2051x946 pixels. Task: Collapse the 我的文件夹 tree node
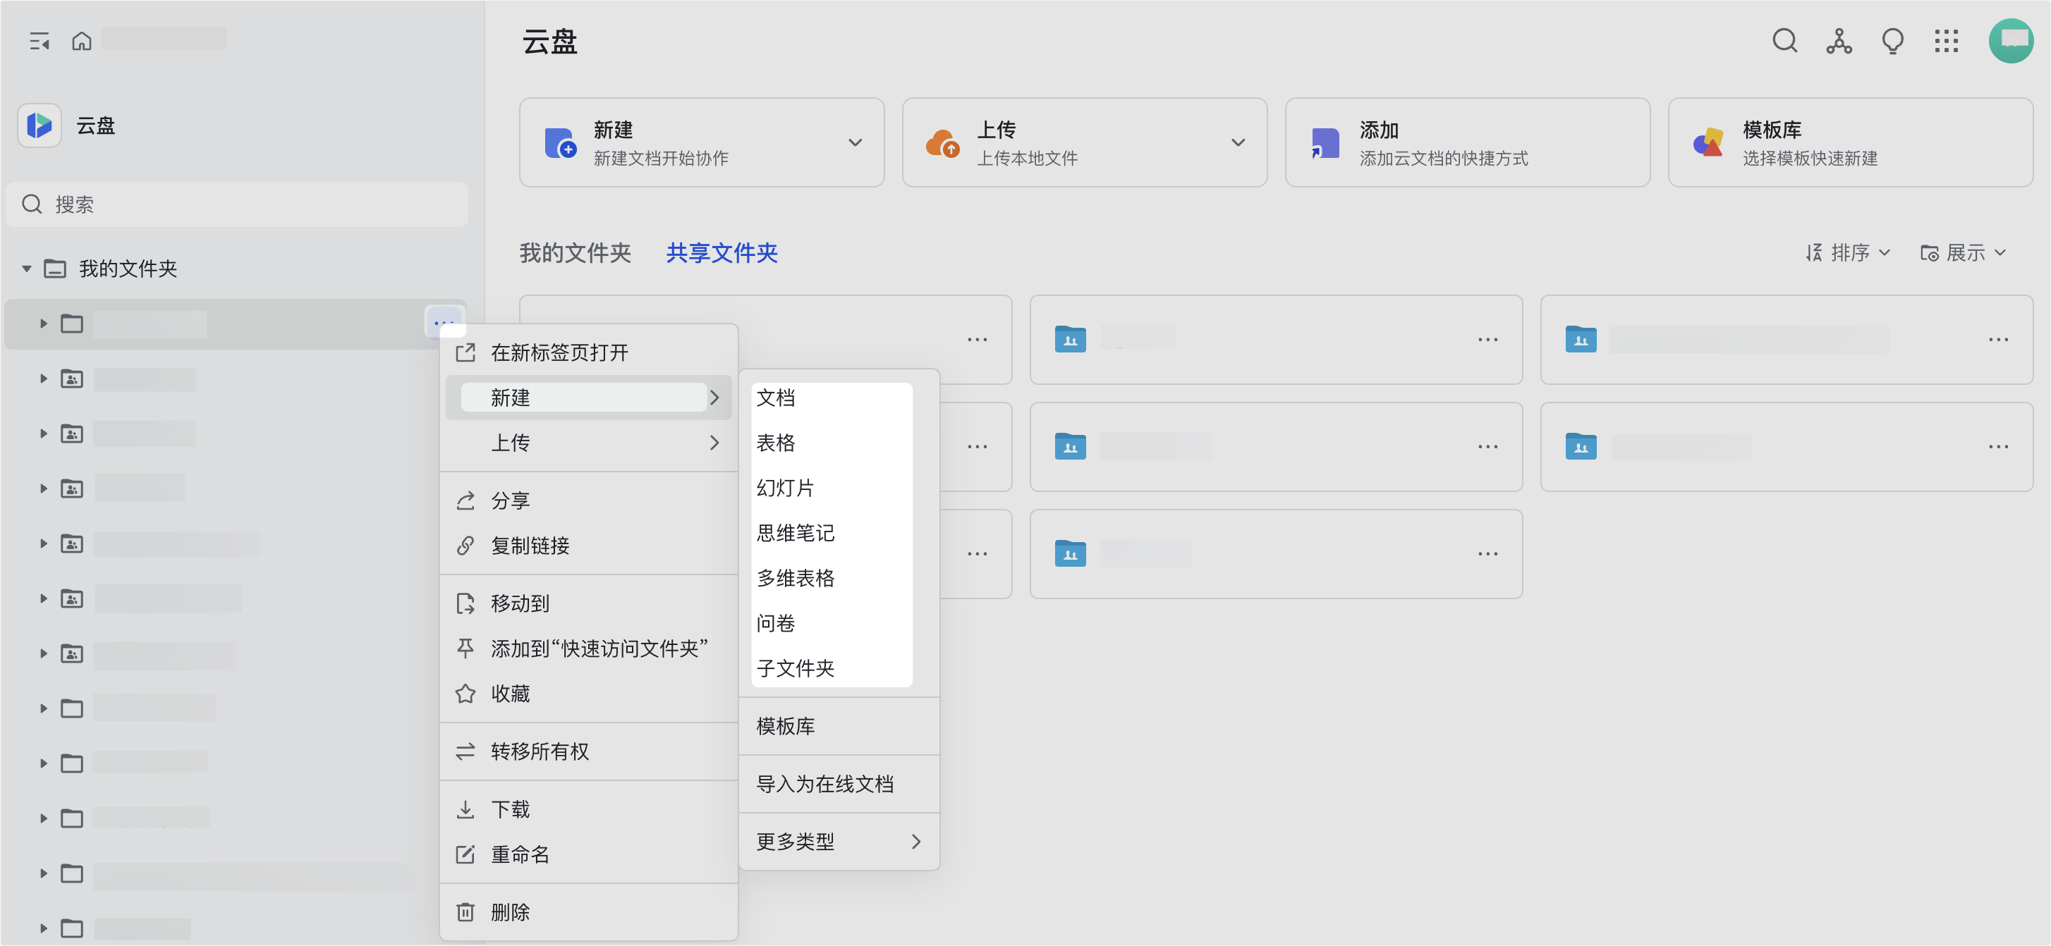click(27, 269)
